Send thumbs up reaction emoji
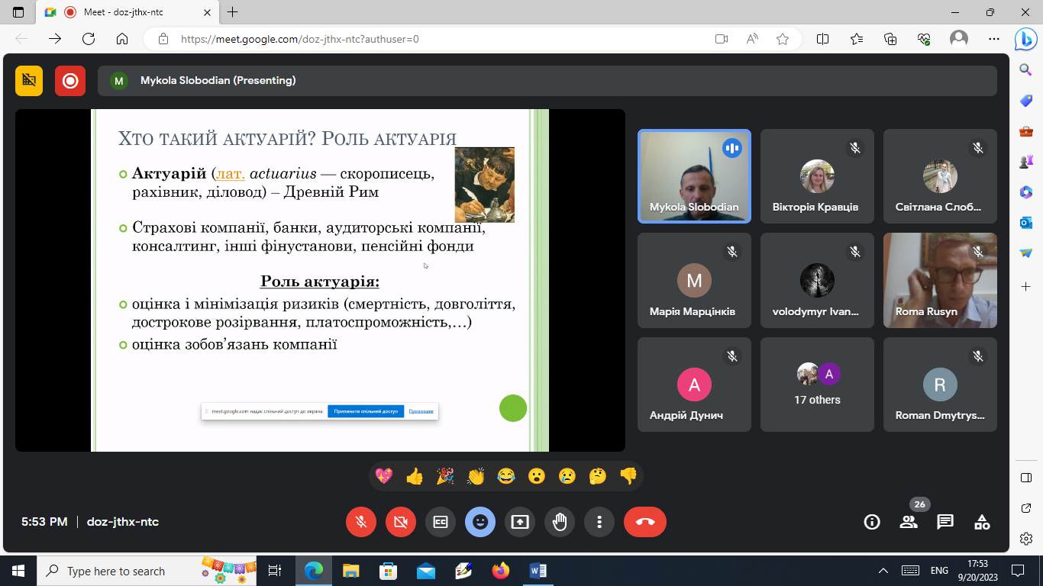 tap(415, 477)
